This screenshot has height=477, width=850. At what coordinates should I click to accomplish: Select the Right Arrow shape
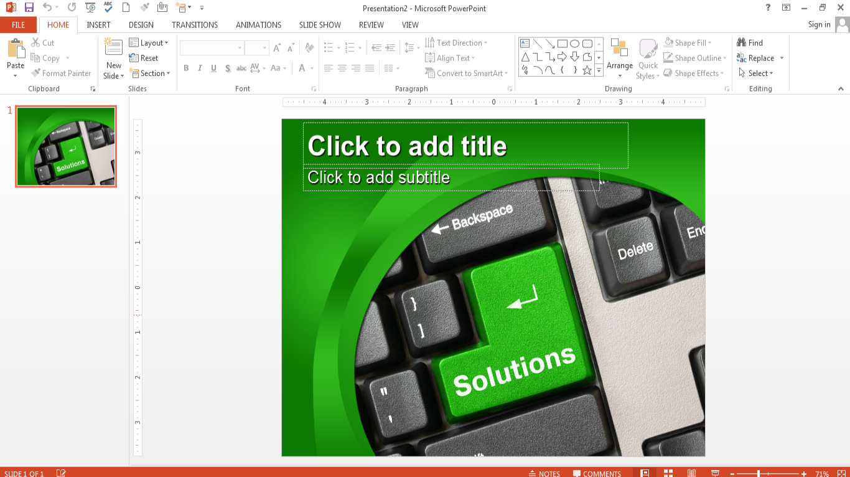point(562,57)
